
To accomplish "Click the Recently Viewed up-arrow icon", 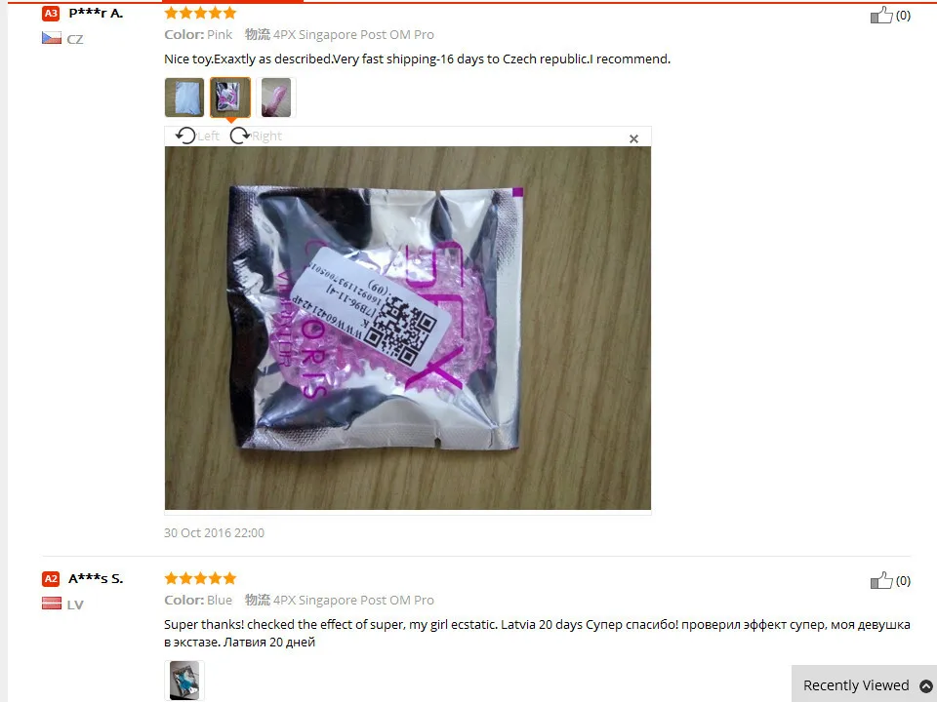I will [925, 685].
